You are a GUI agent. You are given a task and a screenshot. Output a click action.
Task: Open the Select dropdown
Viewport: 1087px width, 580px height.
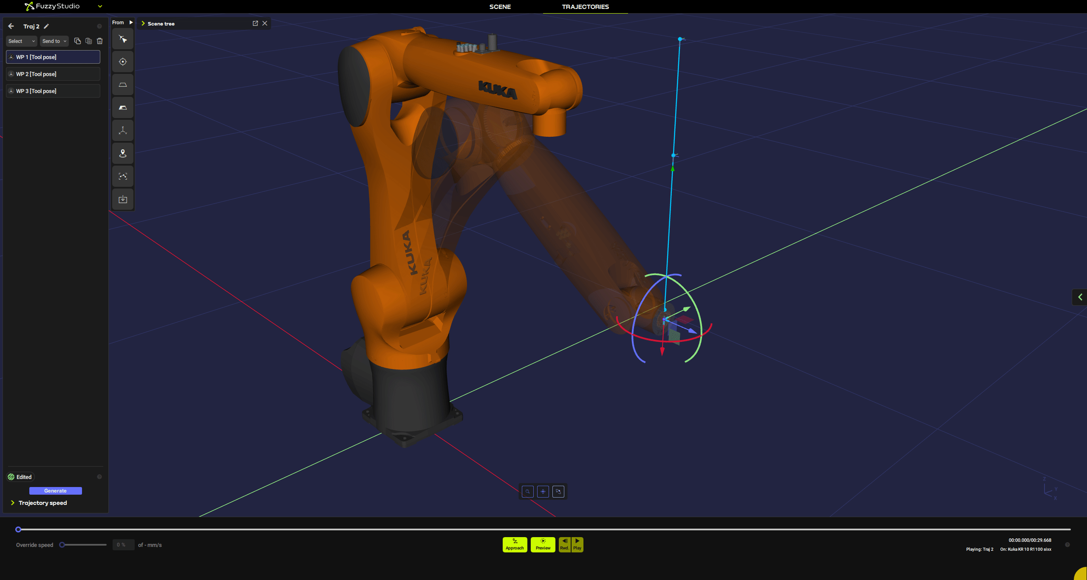tap(21, 41)
